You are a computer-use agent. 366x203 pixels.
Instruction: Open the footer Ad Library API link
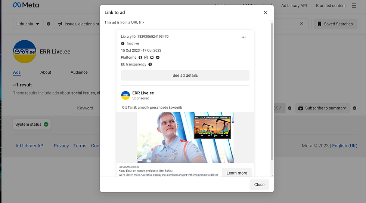pos(30,146)
